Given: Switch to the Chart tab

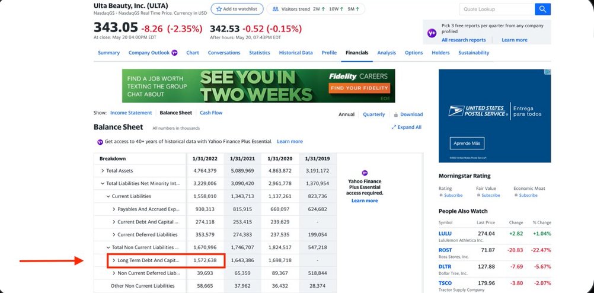Looking at the screenshot, I should (x=193, y=53).
